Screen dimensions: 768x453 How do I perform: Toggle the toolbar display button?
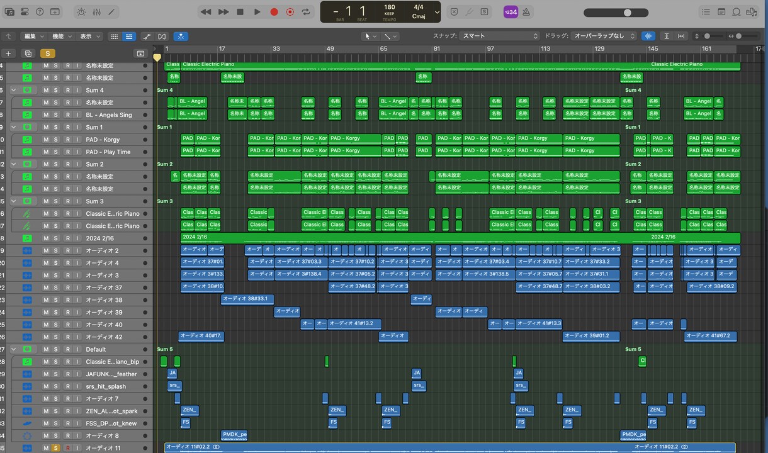55,12
